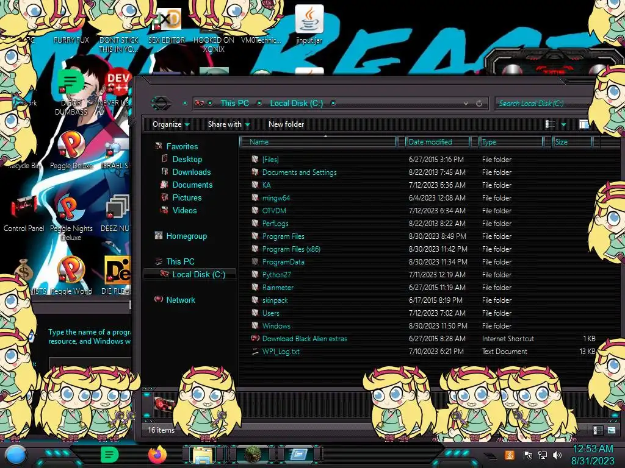Click the Action Center flag icon

pos(528,455)
